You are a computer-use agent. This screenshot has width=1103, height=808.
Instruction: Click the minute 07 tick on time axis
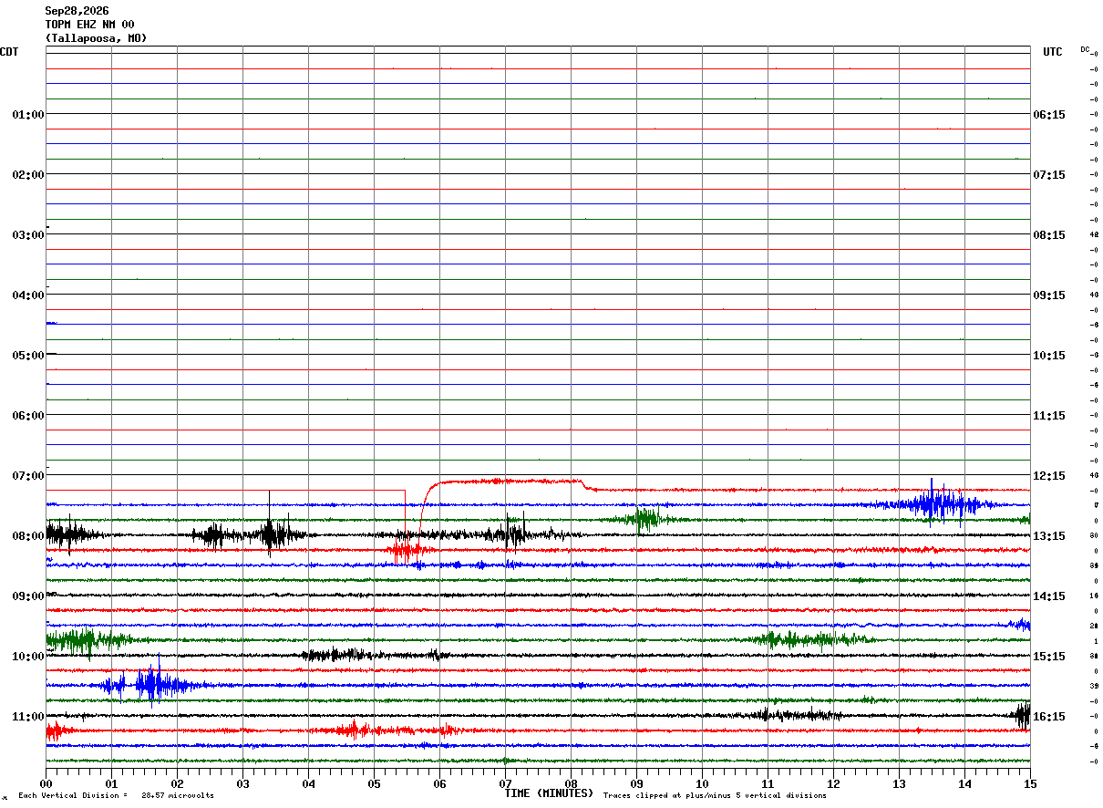[x=505, y=783]
